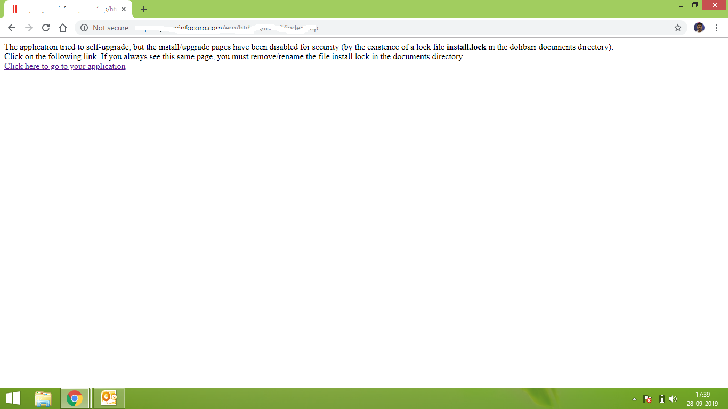The image size is (728, 409).
Task: Show hidden system tray icons
Action: 634,399
